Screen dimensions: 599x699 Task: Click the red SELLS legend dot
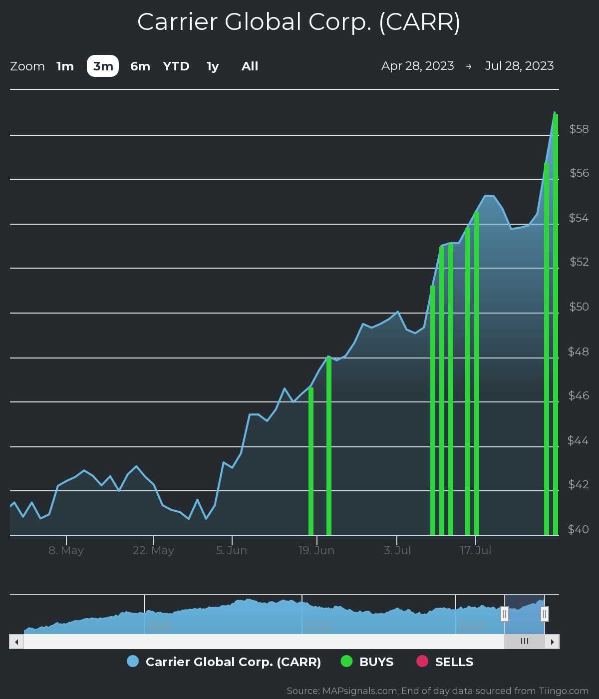point(422,661)
